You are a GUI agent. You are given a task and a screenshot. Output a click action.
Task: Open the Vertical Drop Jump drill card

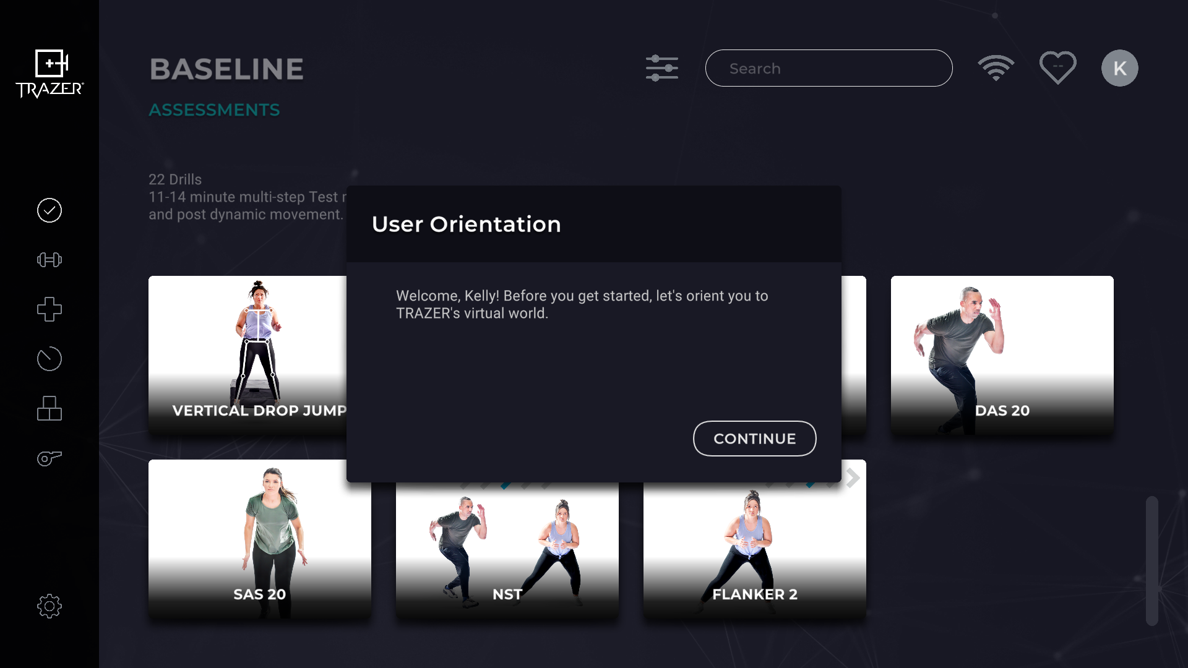click(x=247, y=356)
